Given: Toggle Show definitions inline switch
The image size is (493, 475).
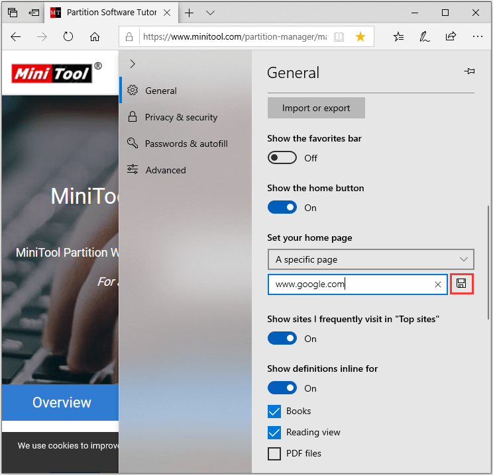Looking at the screenshot, I should [282, 388].
